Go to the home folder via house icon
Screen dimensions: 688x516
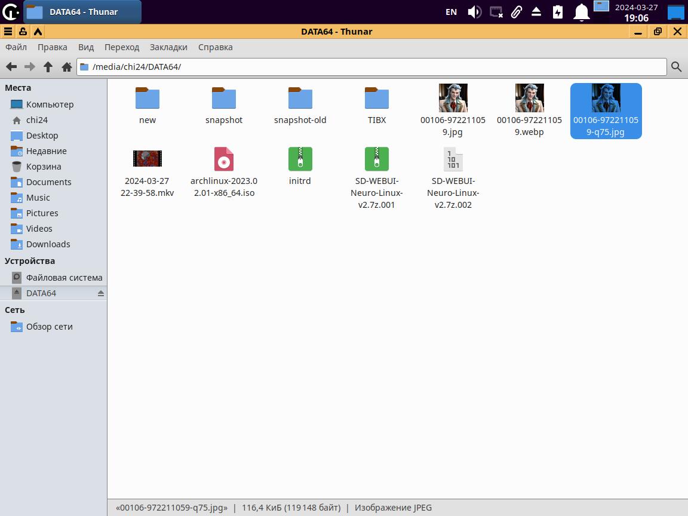(x=67, y=67)
